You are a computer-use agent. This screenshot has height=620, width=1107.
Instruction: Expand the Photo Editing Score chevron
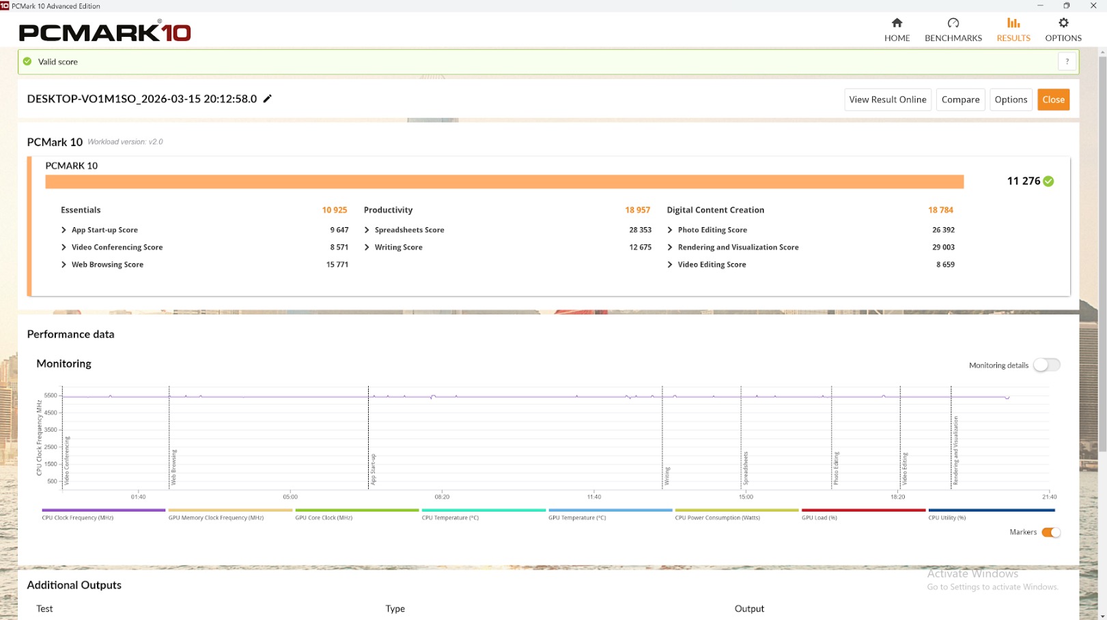(670, 231)
